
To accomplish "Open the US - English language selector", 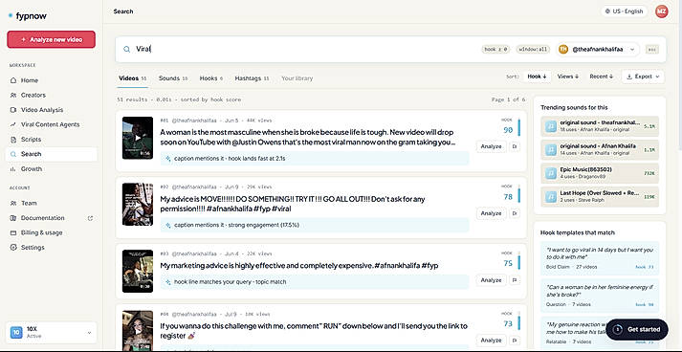I will (625, 11).
